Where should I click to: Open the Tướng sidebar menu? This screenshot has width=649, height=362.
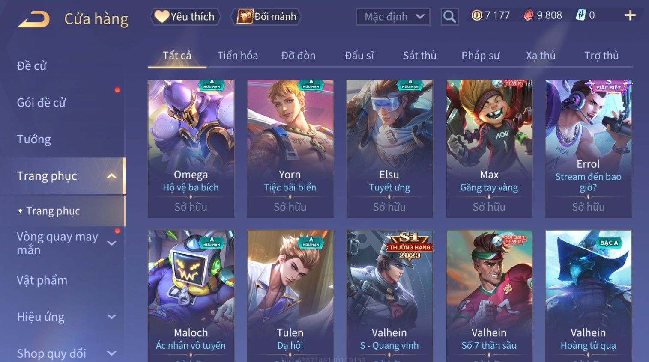coord(34,139)
